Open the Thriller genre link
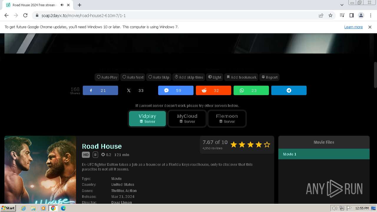The image size is (377, 212). point(117,191)
